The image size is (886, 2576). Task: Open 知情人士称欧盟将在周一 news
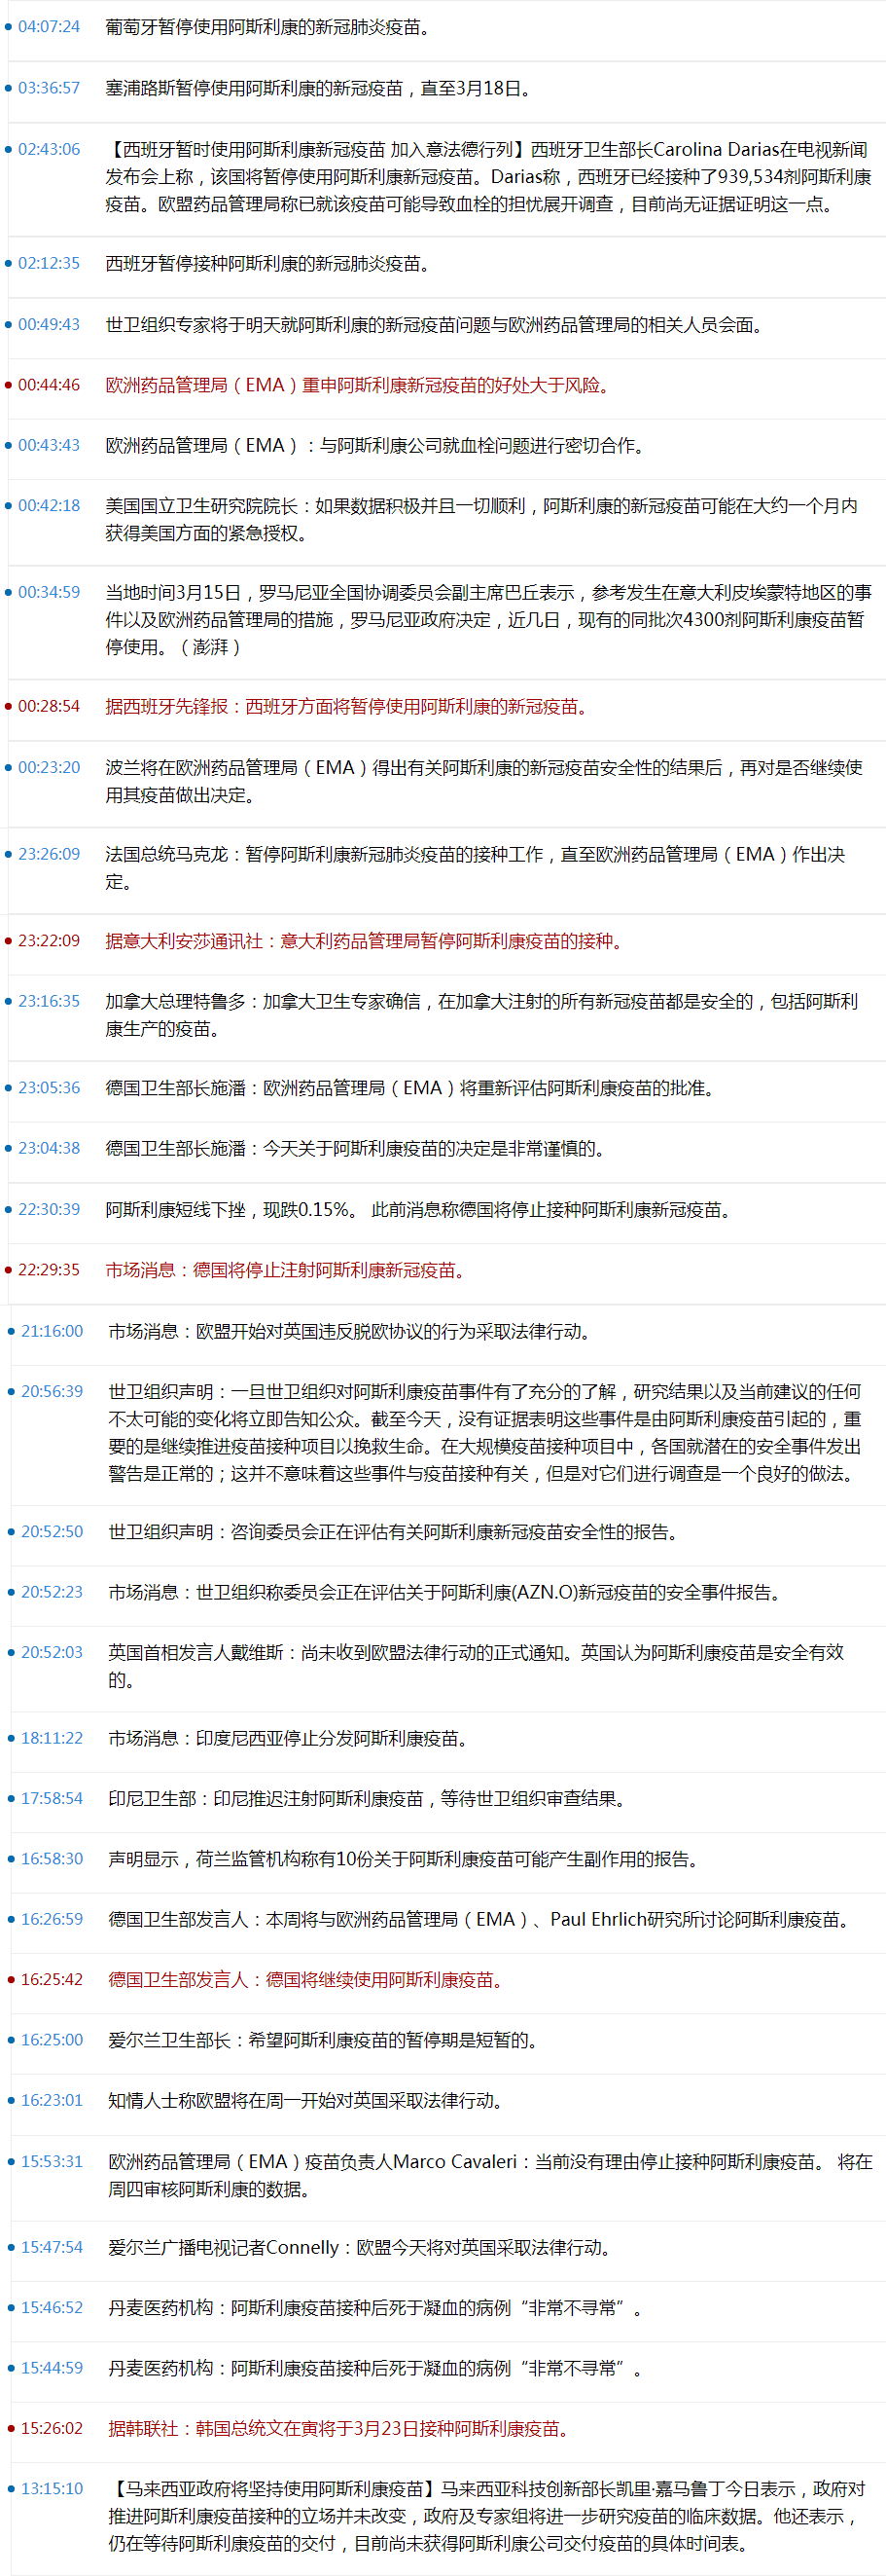(305, 2101)
